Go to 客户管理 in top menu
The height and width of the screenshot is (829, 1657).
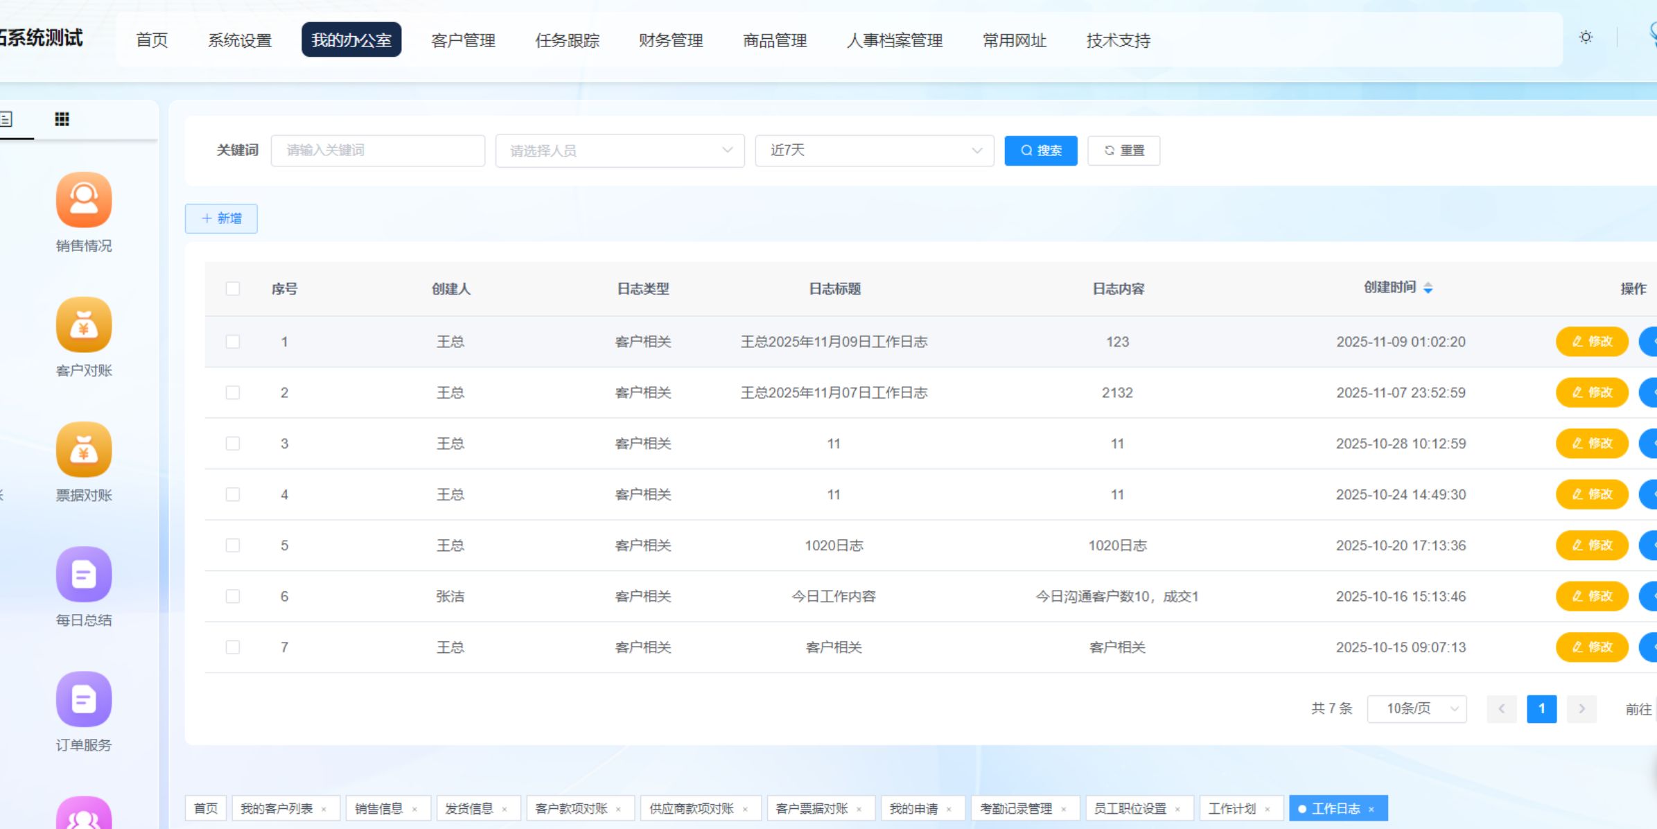[463, 40]
